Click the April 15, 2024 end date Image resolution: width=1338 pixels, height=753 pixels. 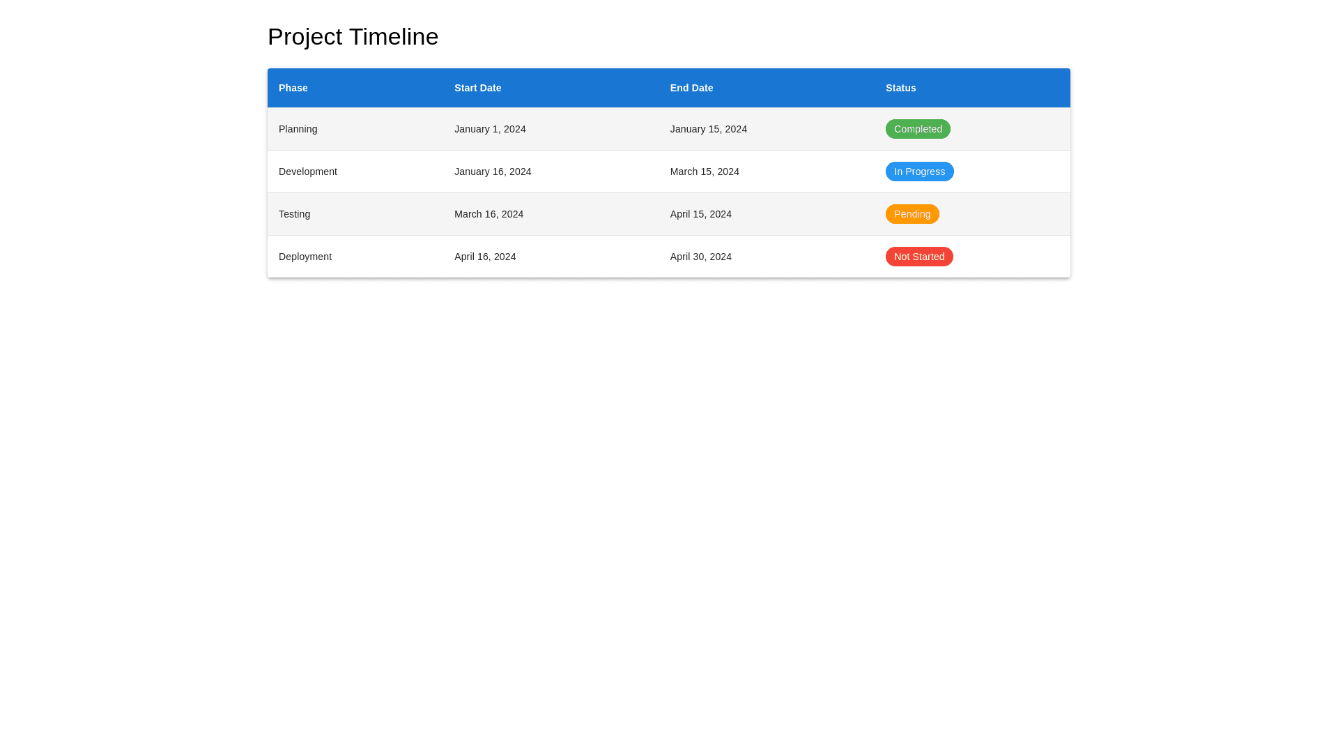click(700, 214)
